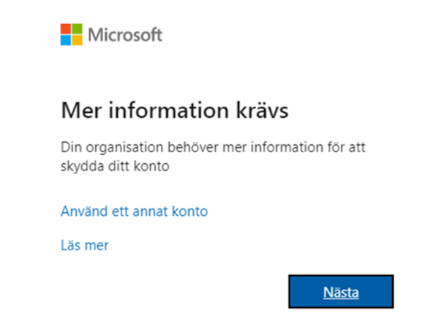Click the word "krävs" in the heading

[262, 110]
